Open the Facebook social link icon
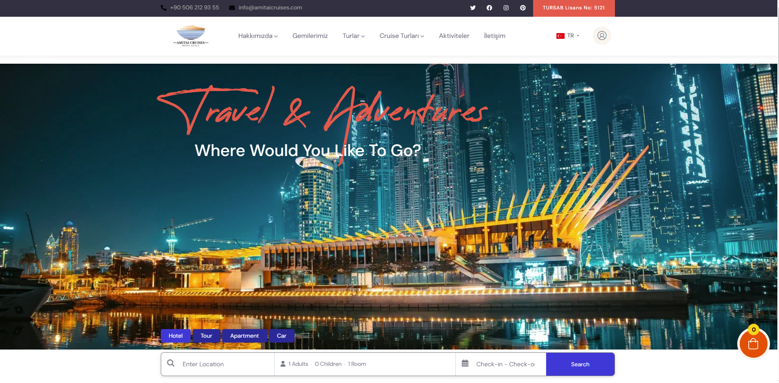 click(x=489, y=8)
